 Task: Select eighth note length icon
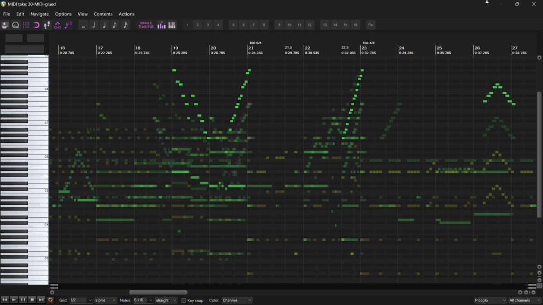(x=114, y=25)
